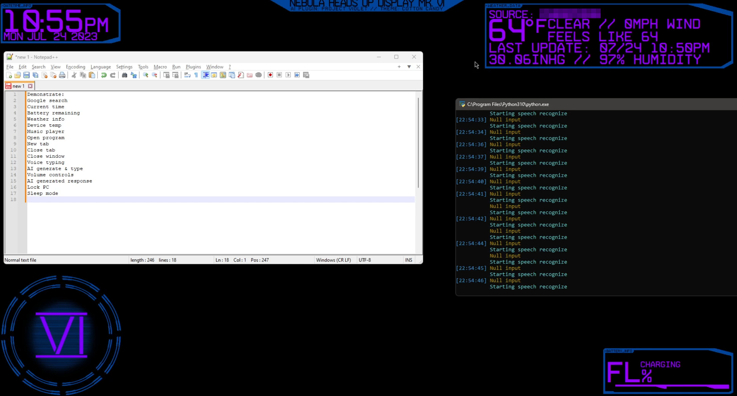Screen dimensions: 737x396
Task: Click the X beside the tab dropdown arrow
Action: tap(418, 67)
